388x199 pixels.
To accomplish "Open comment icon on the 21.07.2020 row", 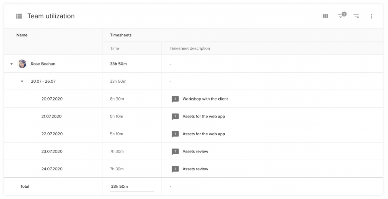I will coord(175,117).
